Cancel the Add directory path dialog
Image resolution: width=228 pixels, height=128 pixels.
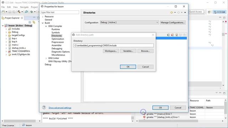(x=145, y=67)
